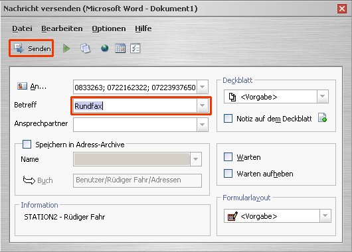
Task: Open the Bearbeiten menu
Action: coord(62,29)
